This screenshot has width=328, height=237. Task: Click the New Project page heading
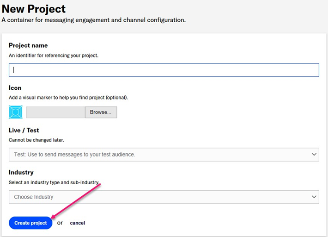(34, 9)
